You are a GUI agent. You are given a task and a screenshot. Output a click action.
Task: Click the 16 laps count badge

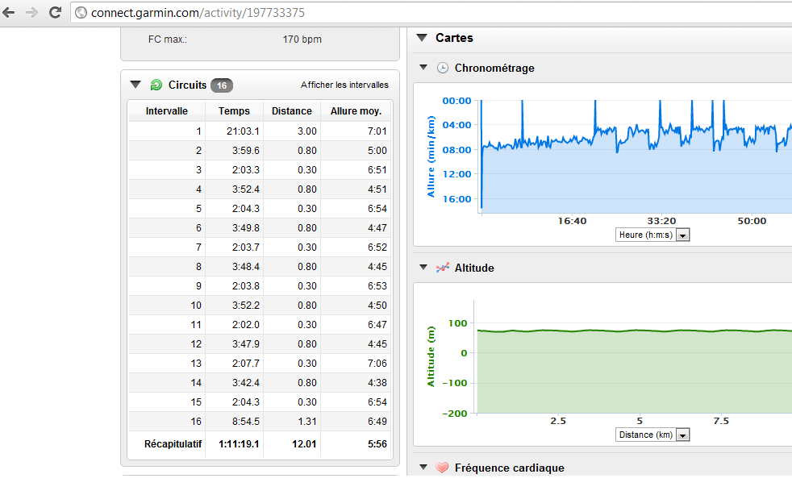222,85
